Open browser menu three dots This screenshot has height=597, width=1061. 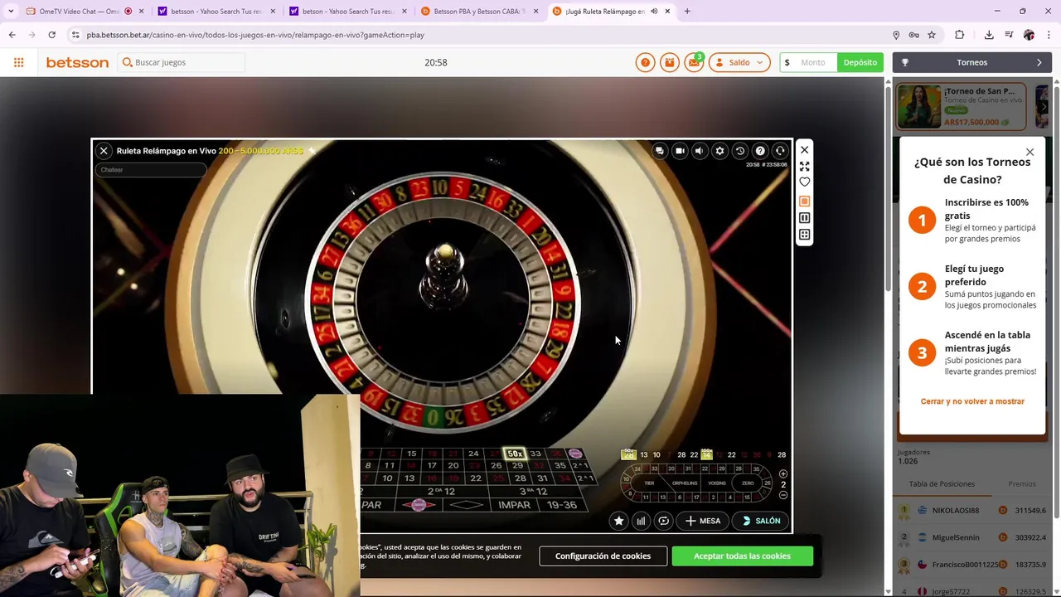(1049, 35)
